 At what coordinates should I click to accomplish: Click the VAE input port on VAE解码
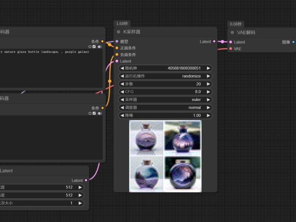[231, 49]
